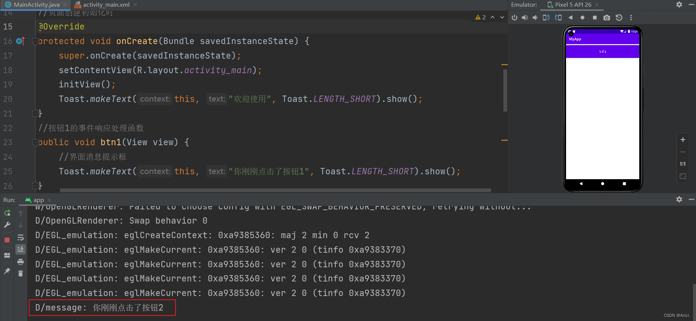Go to previous highlighted problem
This screenshot has height=321, width=696.
tap(493, 17)
